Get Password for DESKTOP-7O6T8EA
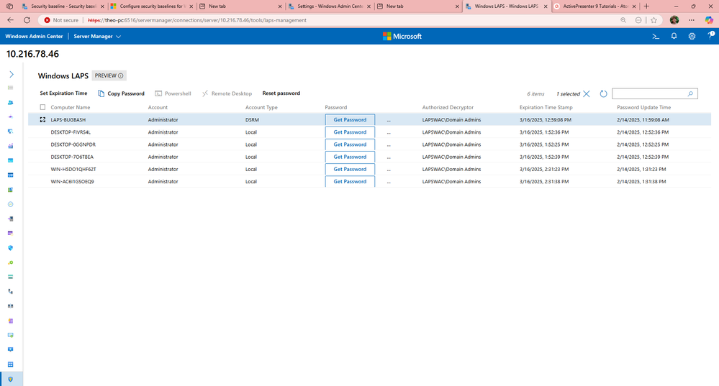The height and width of the screenshot is (386, 719). (350, 157)
